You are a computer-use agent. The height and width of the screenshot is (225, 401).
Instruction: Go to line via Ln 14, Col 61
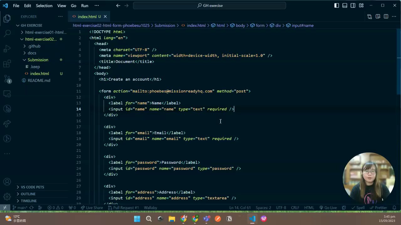(x=240, y=207)
